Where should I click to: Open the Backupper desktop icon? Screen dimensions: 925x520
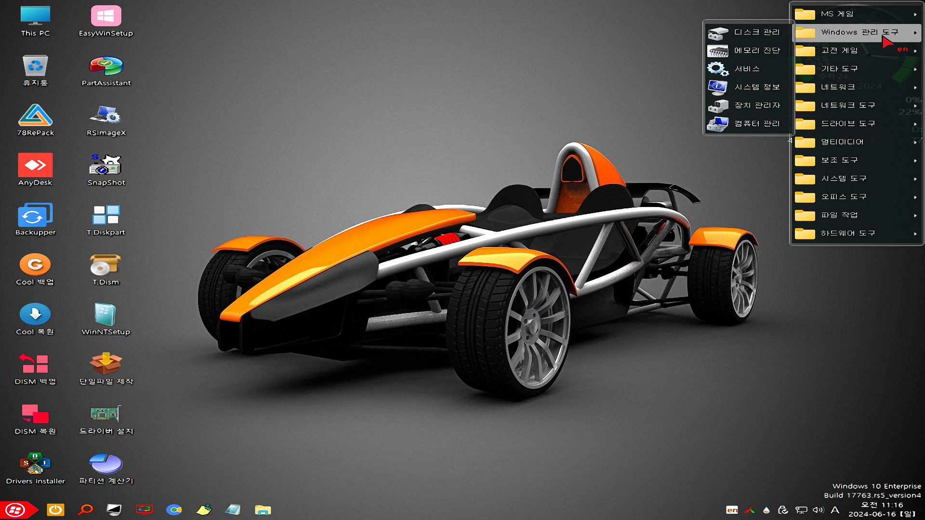pyautogui.click(x=35, y=220)
